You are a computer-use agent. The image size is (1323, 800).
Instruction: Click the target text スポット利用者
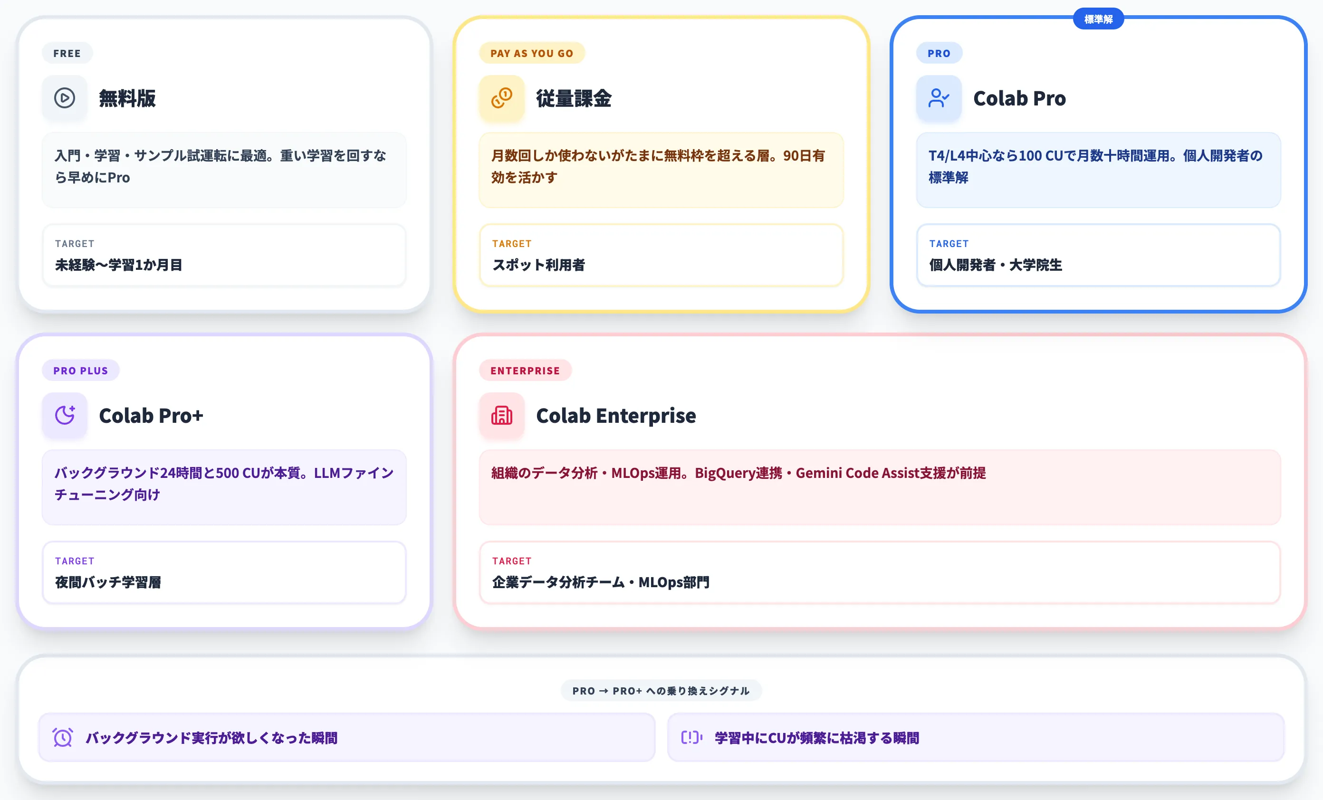(538, 265)
